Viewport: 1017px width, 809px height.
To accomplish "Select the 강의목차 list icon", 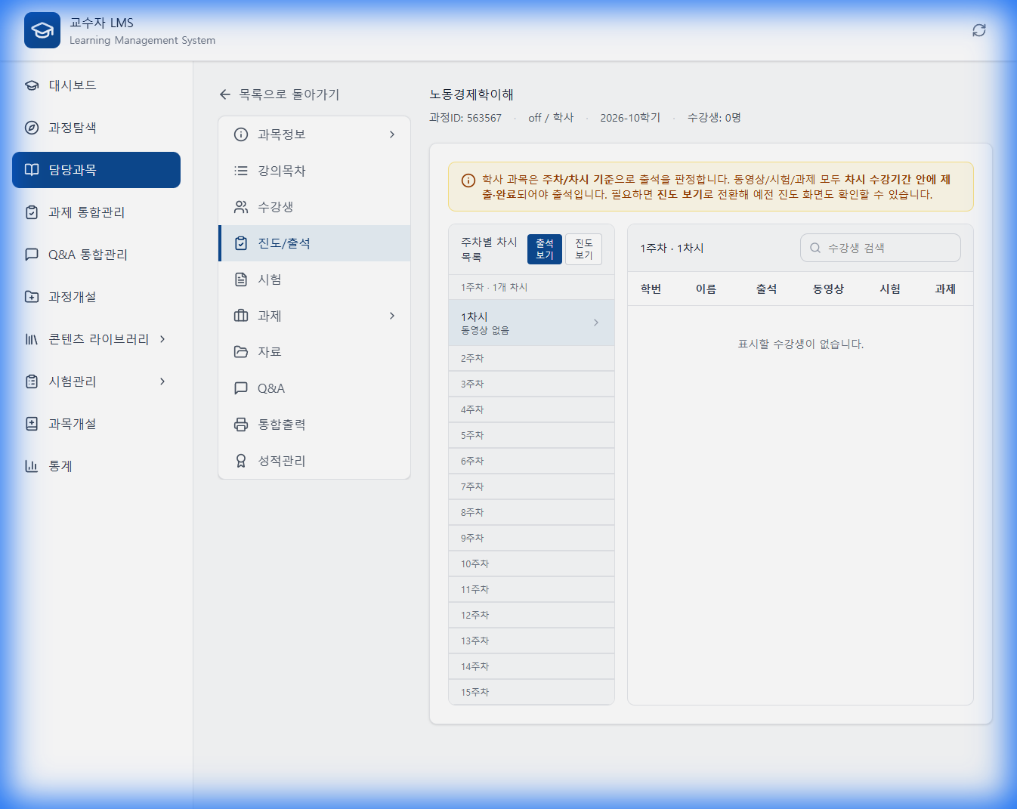I will click(x=240, y=171).
